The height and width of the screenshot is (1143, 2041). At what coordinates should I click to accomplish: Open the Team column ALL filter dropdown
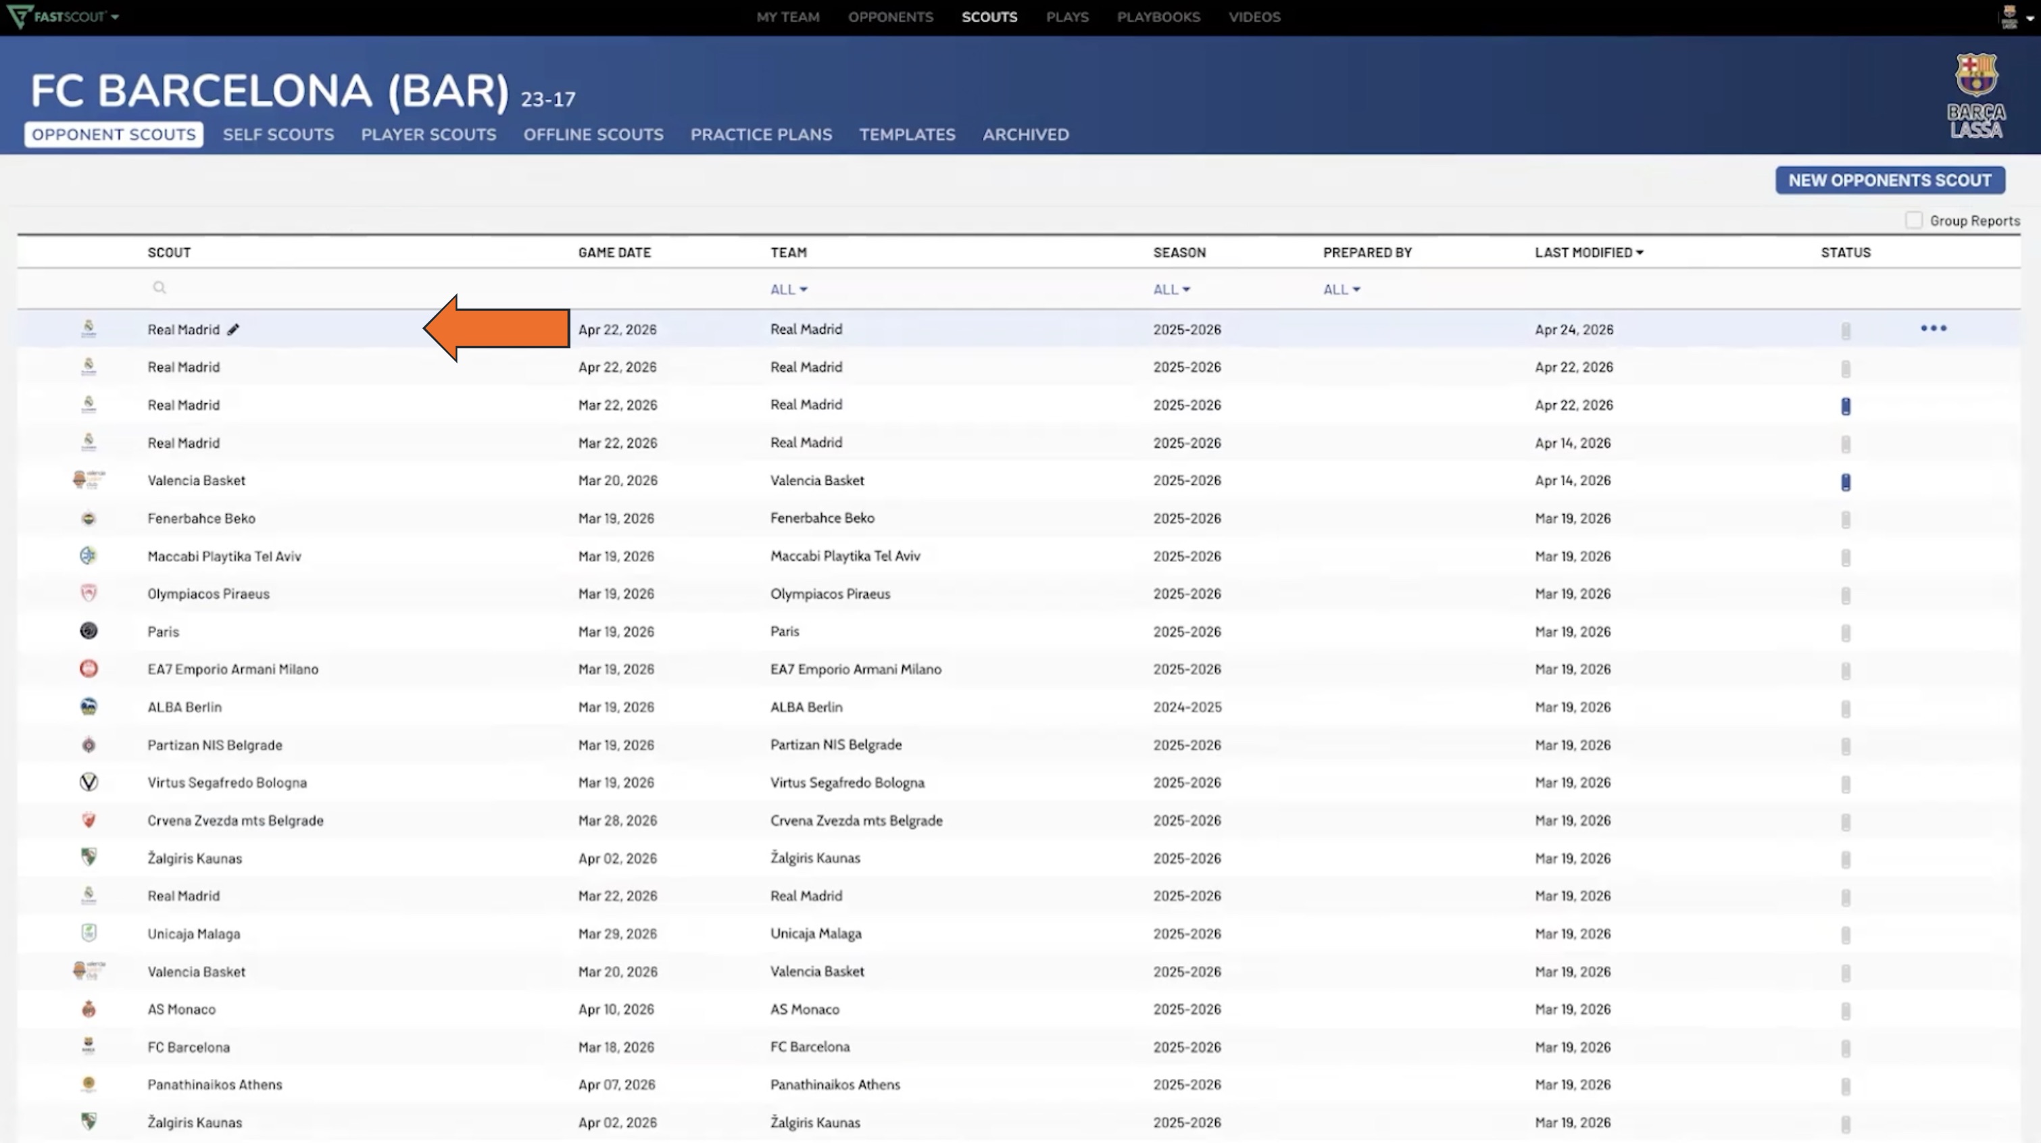click(788, 289)
